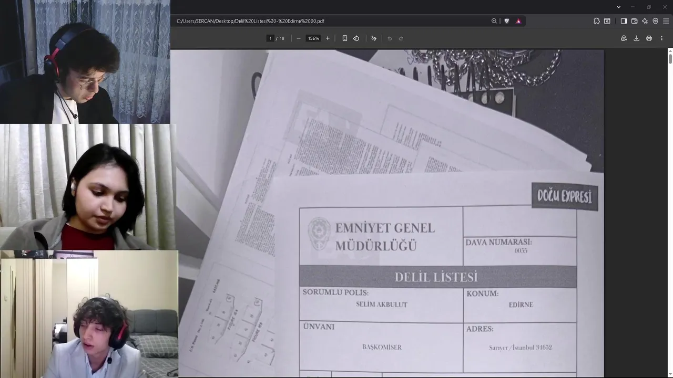Viewport: 673px width, 378px height.
Task: Click the SORUMLU POLİS label
Action: point(335,292)
